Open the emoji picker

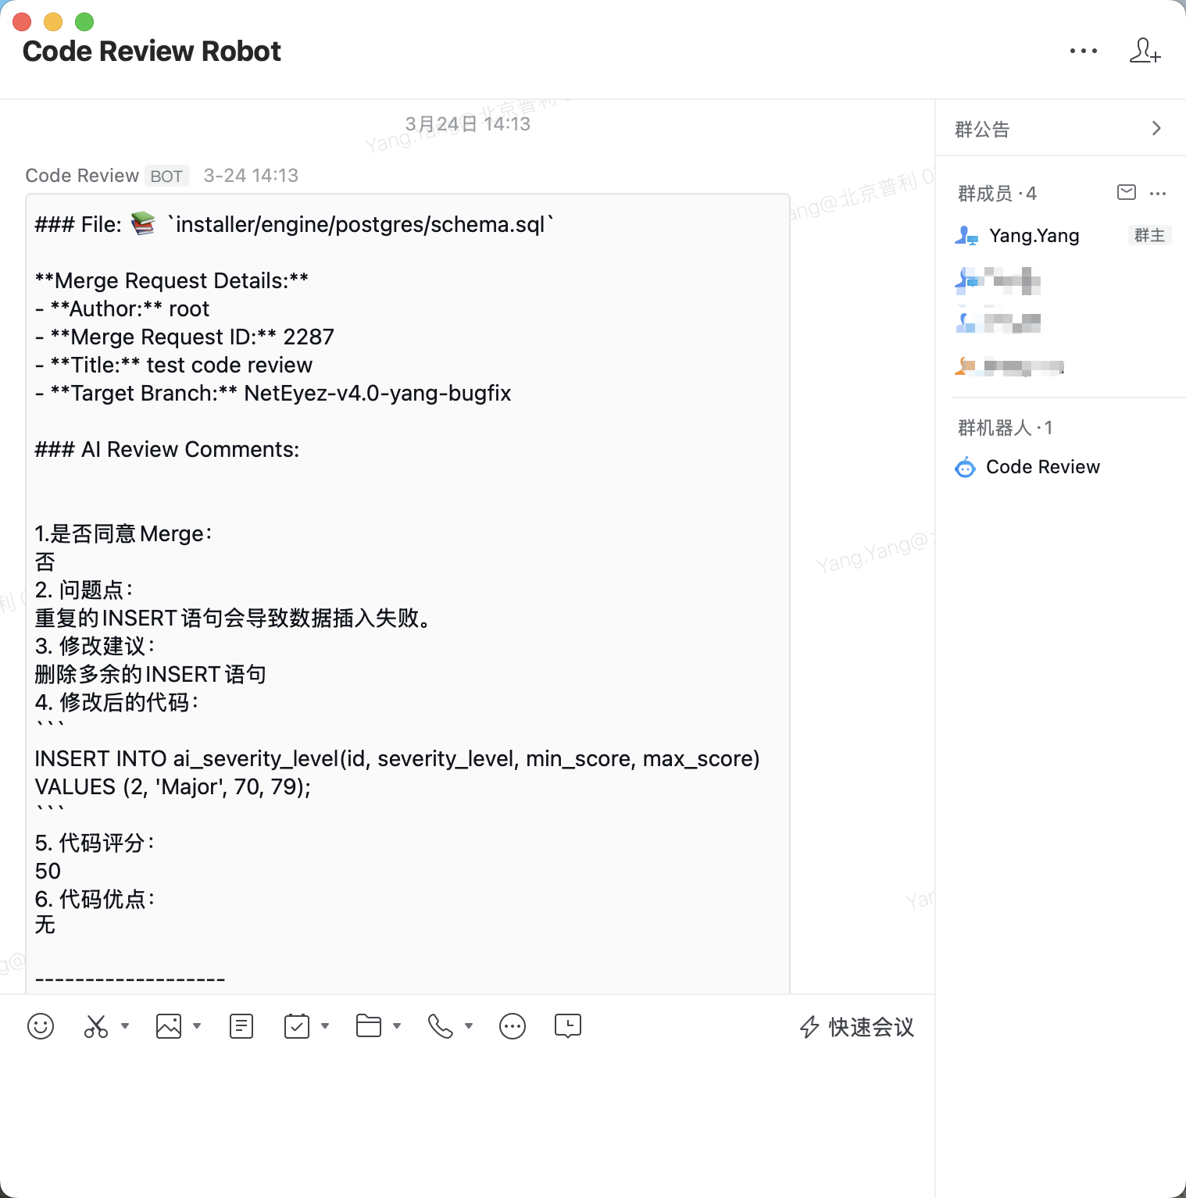(x=41, y=1025)
